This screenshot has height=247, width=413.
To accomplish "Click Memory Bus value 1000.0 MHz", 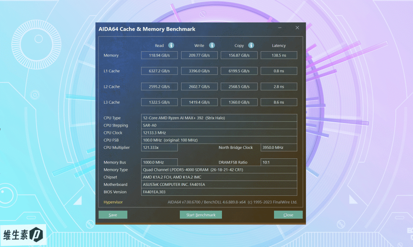I will click(x=159, y=162).
